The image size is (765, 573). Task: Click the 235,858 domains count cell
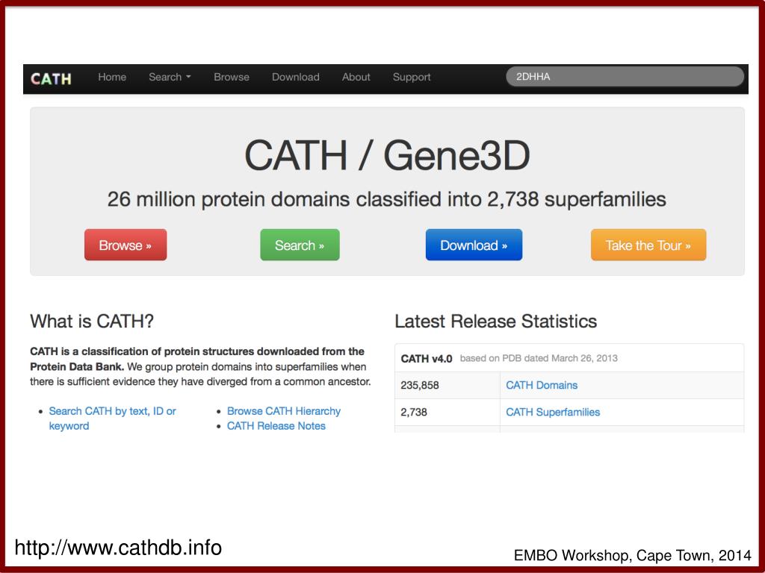pos(447,385)
